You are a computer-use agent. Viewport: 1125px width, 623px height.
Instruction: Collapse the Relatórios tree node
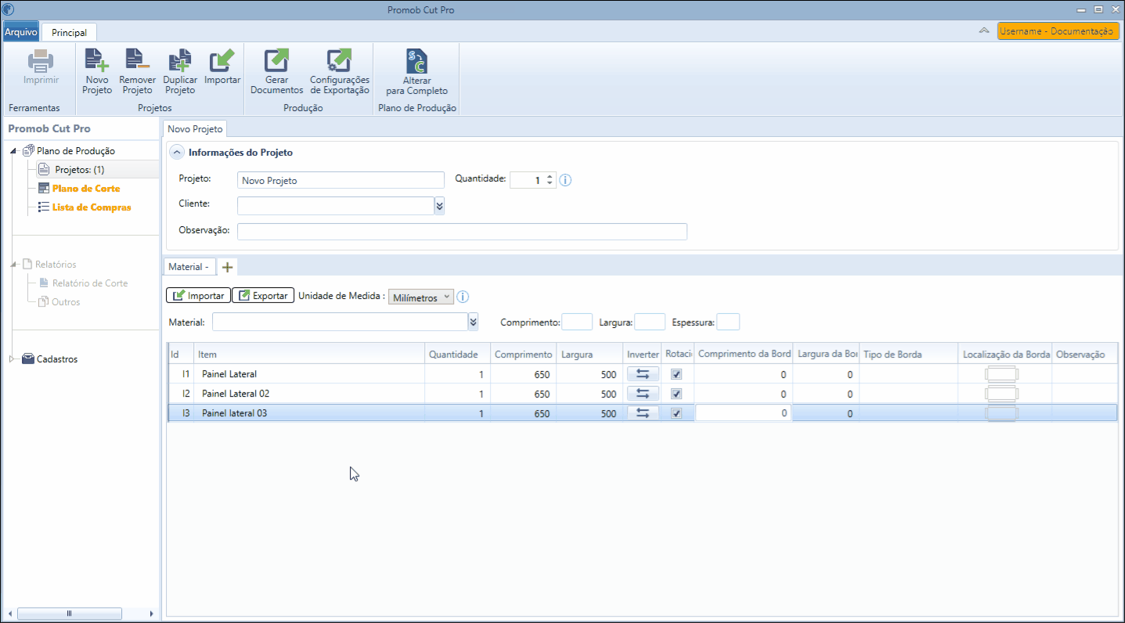pos(14,265)
